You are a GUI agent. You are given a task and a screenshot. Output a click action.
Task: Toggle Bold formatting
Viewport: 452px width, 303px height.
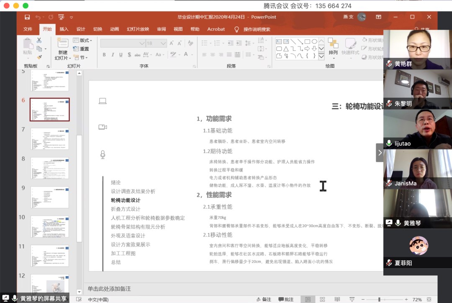point(104,54)
